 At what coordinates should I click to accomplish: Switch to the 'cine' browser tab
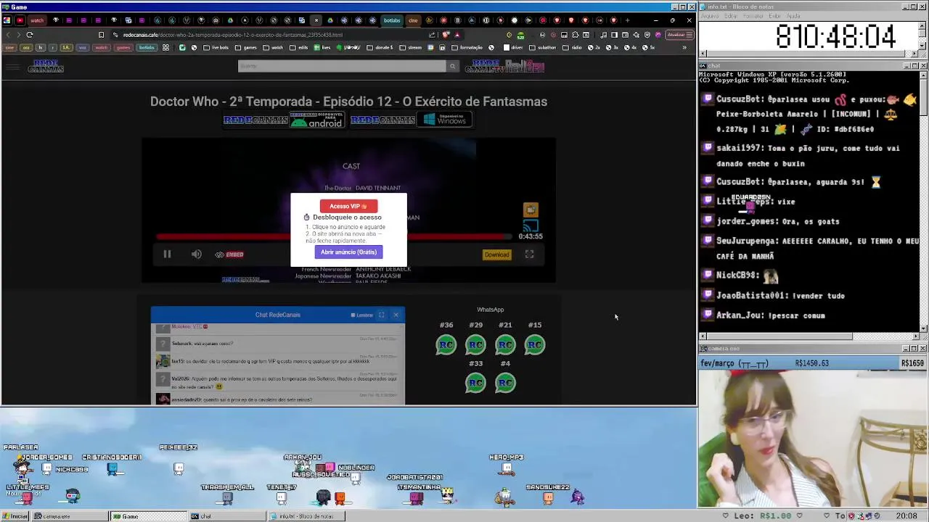coord(413,20)
